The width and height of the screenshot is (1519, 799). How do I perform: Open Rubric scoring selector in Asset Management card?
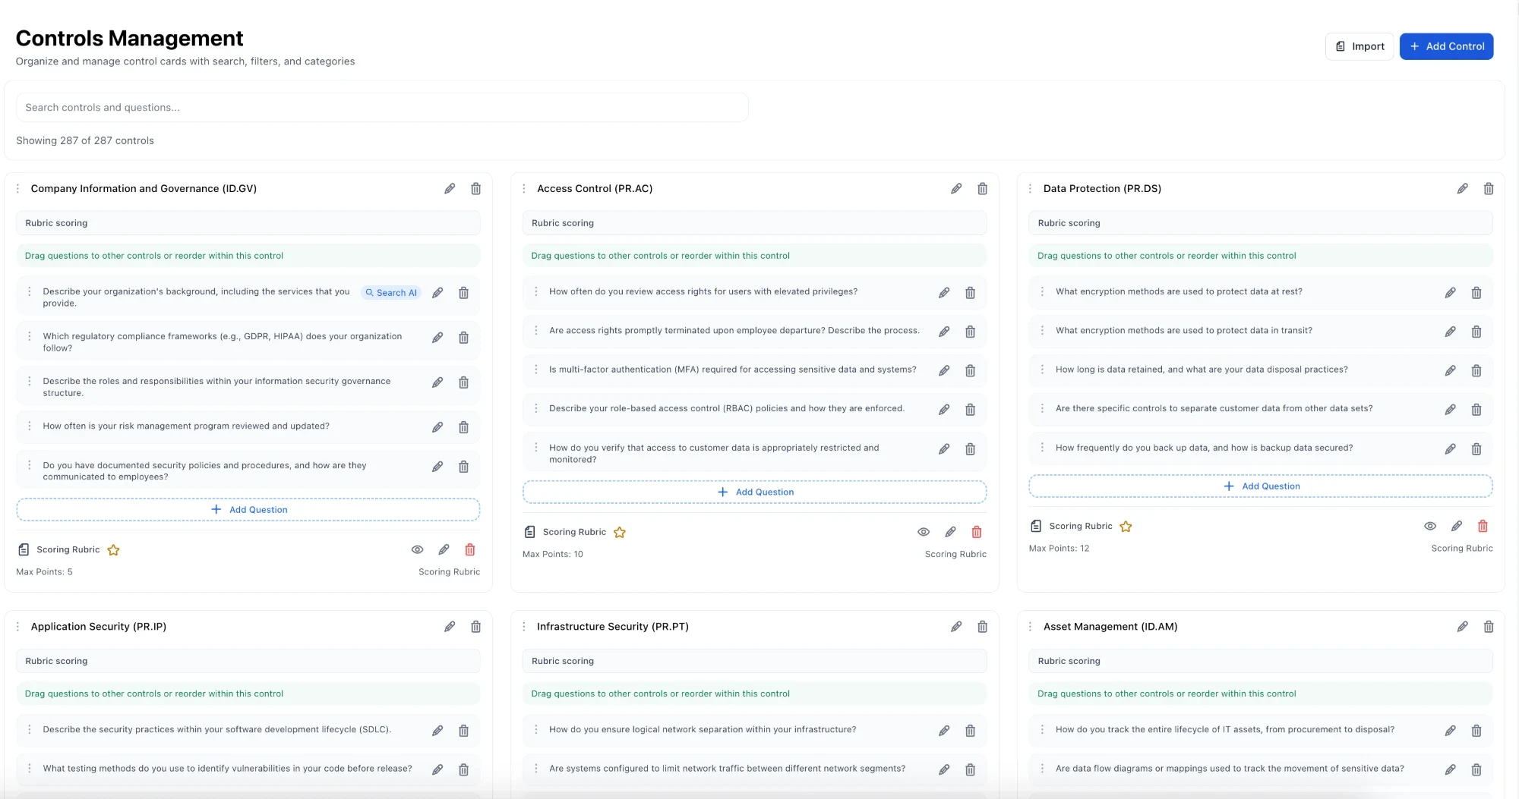pos(1261,661)
